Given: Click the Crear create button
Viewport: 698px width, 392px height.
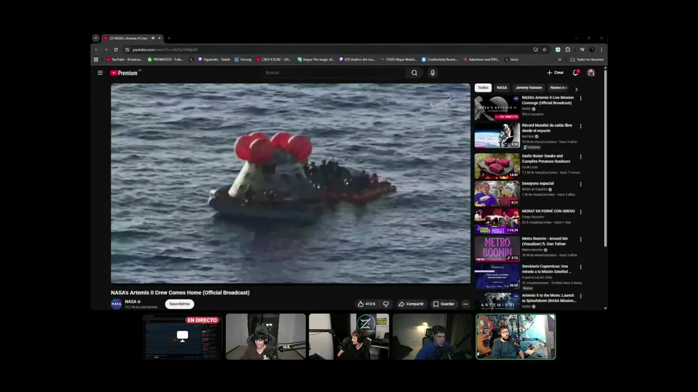Looking at the screenshot, I should click(x=556, y=72).
